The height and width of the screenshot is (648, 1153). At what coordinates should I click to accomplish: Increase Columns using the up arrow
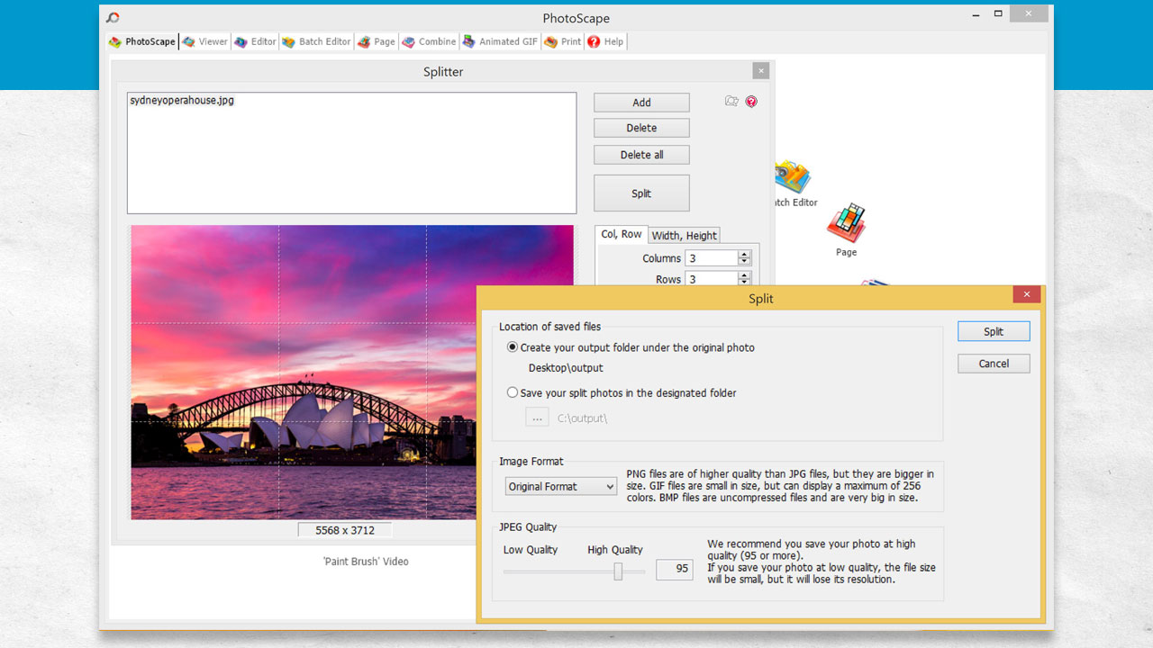point(744,254)
